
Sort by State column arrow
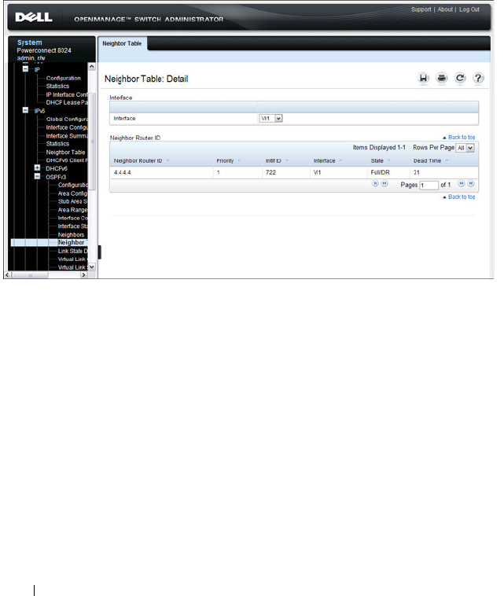click(x=389, y=160)
